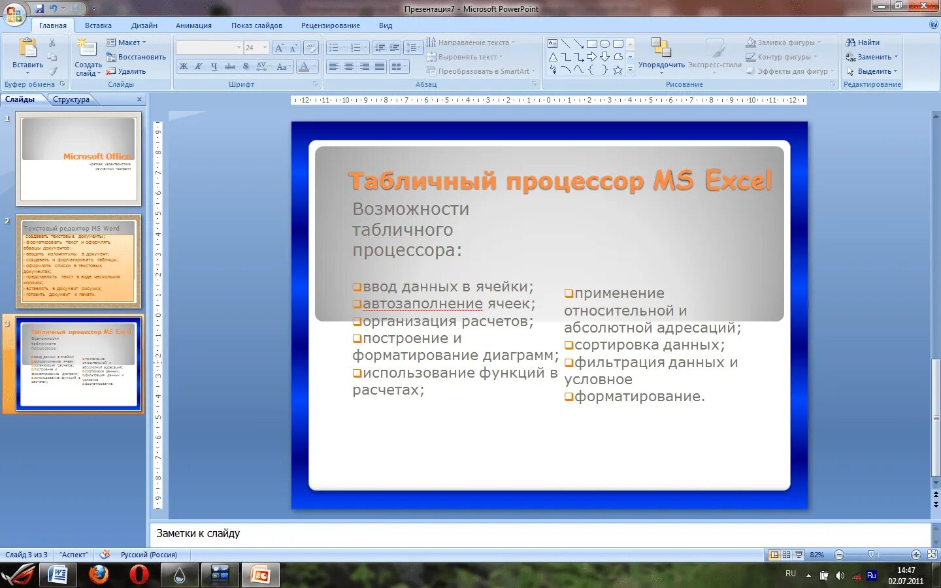Align text left

[334, 67]
